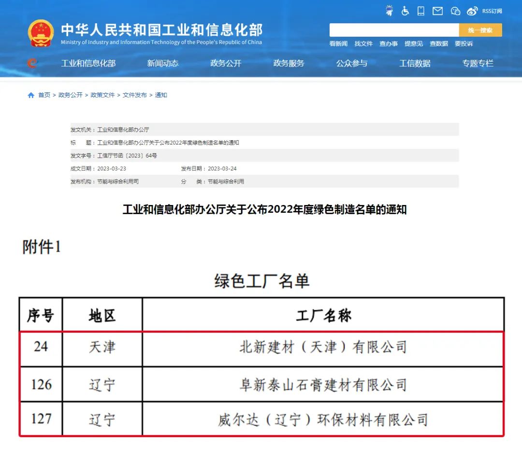Click the 发布机构 节能与综合利用司 text
This screenshot has height=454, width=522.
[x=104, y=181]
